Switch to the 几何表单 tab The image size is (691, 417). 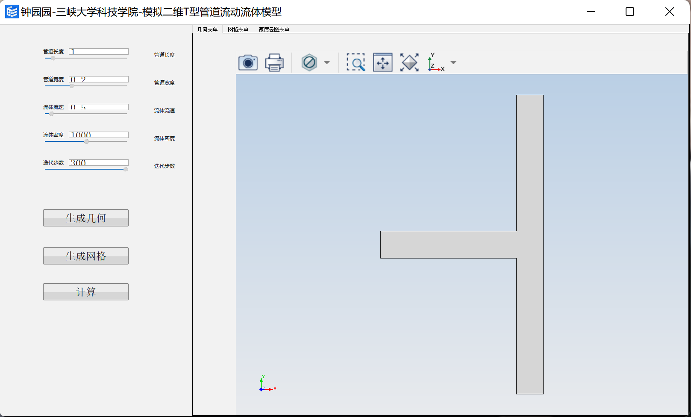coord(207,29)
